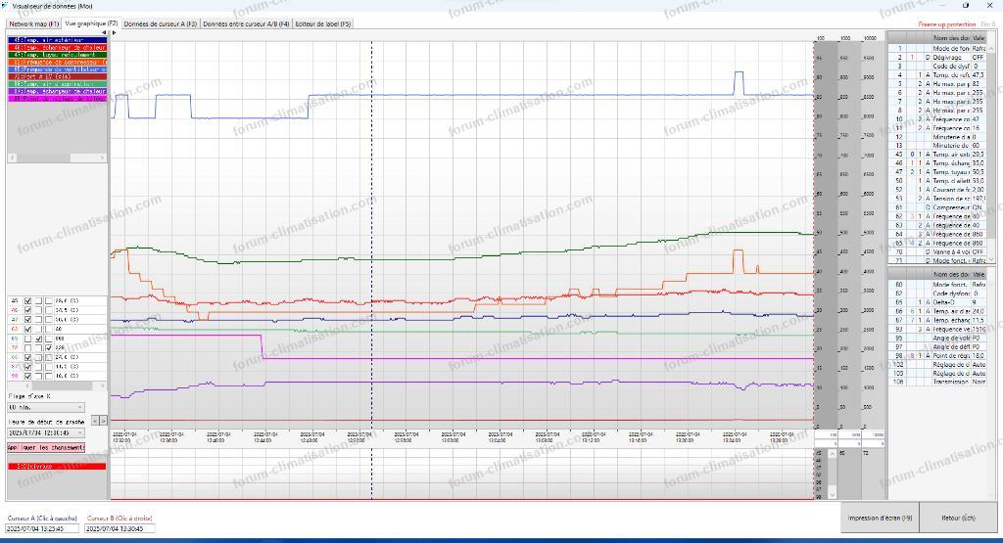Image resolution: width=1003 pixels, height=543 pixels.
Task: Select Courant de row 52
Action: tap(939, 190)
